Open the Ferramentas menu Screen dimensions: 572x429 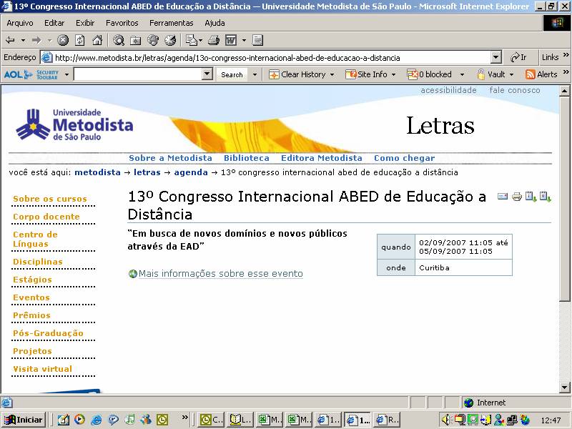(171, 23)
